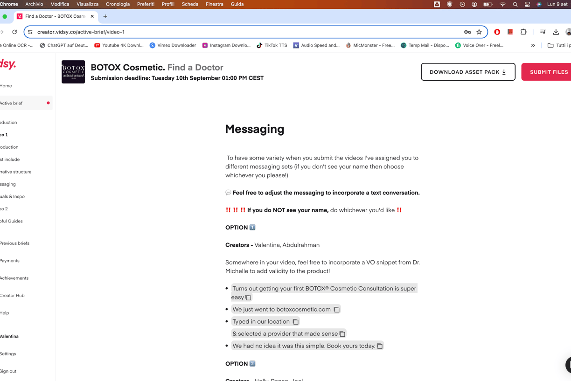The image size is (571, 381).
Task: Bookmark this page with the star icon
Action: pyautogui.click(x=479, y=32)
